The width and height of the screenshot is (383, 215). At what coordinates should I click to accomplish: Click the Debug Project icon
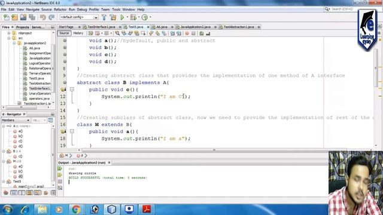(x=133, y=17)
